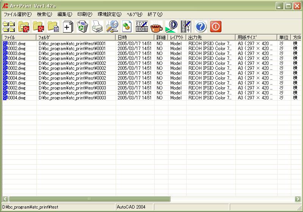Open help with the blue question mark

pos(201,27)
